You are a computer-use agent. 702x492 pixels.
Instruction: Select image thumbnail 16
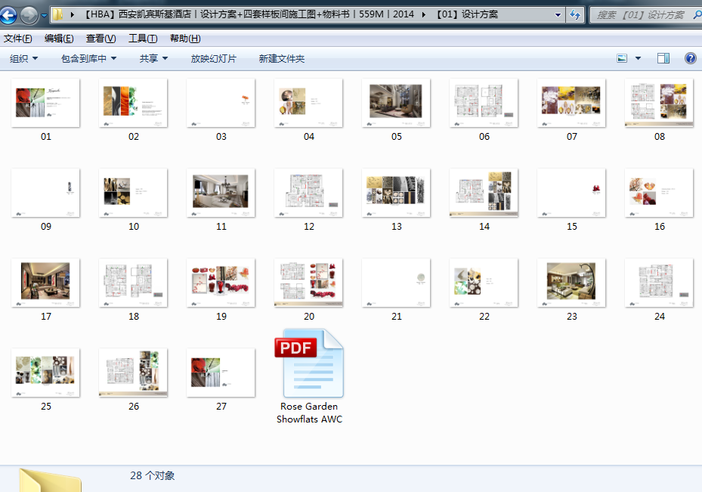(659, 193)
